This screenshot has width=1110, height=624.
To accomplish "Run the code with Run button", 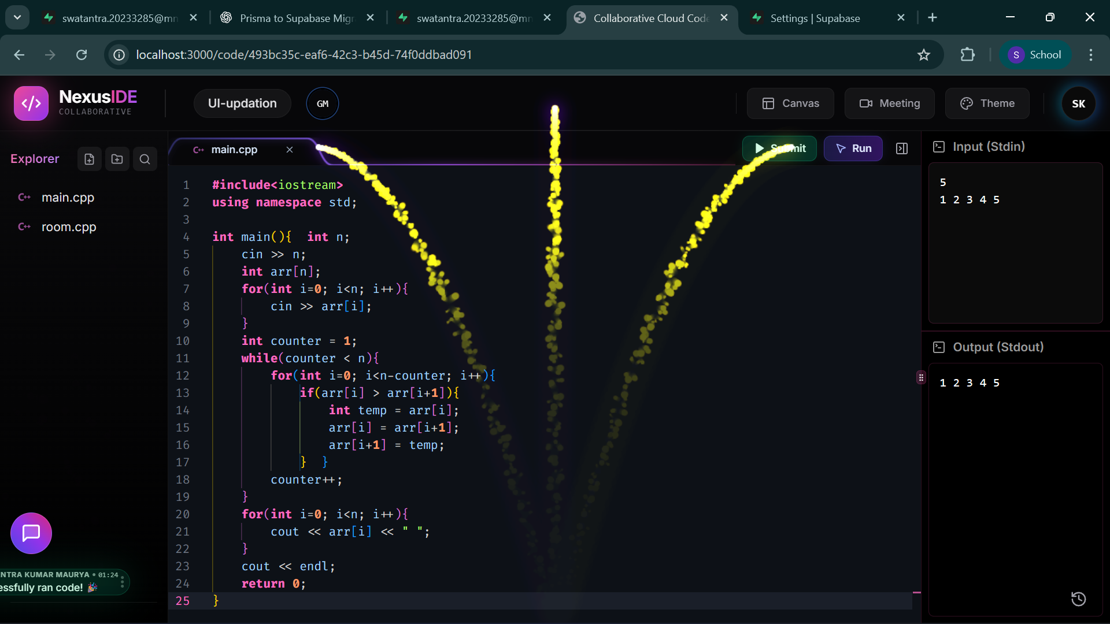I will pos(853,148).
